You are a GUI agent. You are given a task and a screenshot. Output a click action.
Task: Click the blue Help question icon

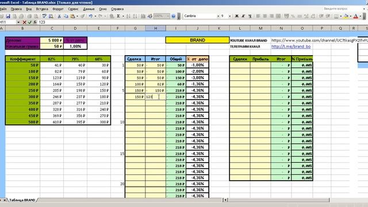tap(173, 16)
